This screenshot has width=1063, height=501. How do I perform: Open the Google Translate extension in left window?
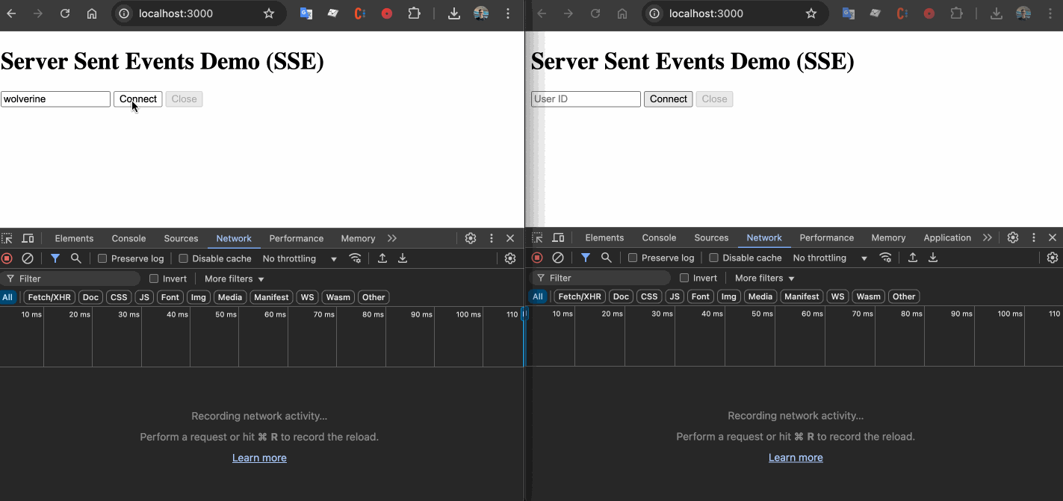tap(306, 13)
